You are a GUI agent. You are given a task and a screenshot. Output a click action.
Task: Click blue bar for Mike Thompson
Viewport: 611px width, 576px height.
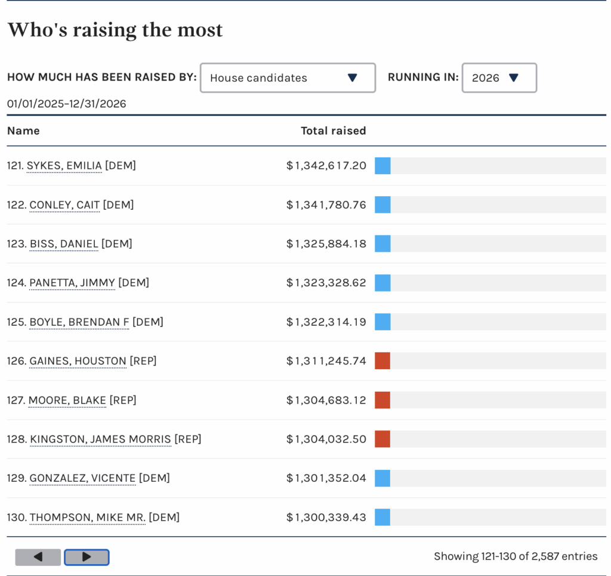pyautogui.click(x=382, y=518)
